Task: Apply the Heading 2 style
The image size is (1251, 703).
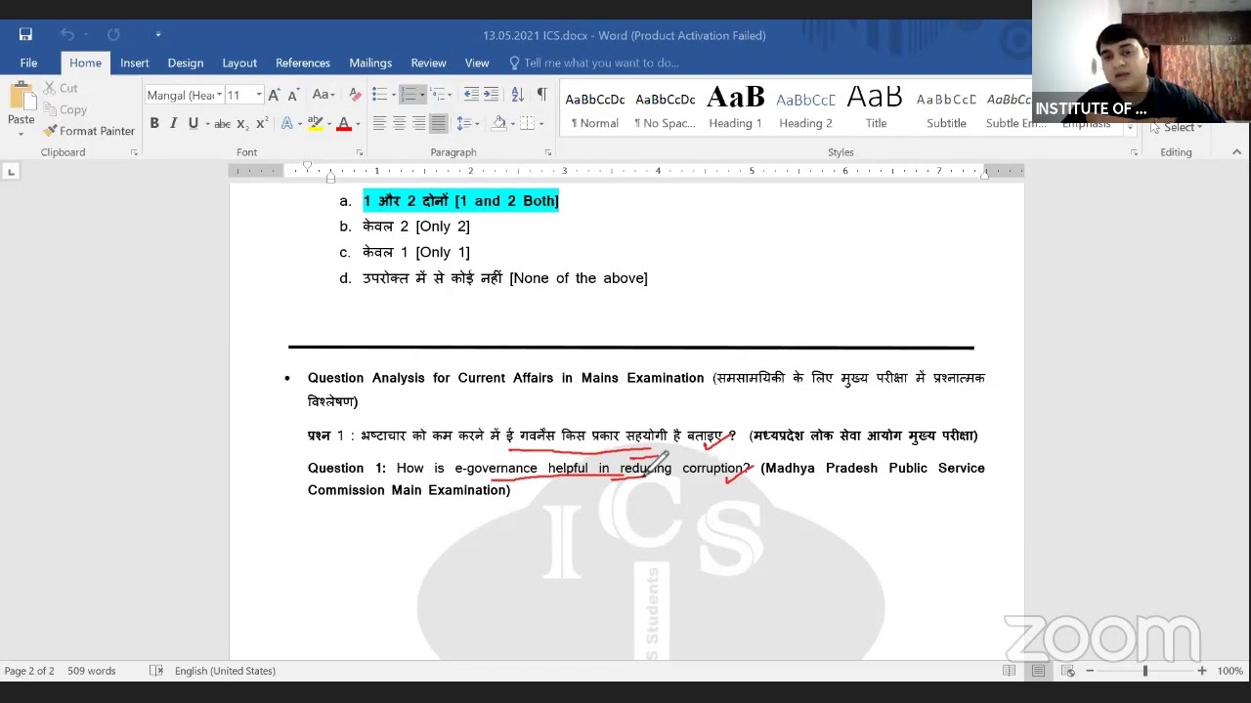Action: tap(805, 108)
